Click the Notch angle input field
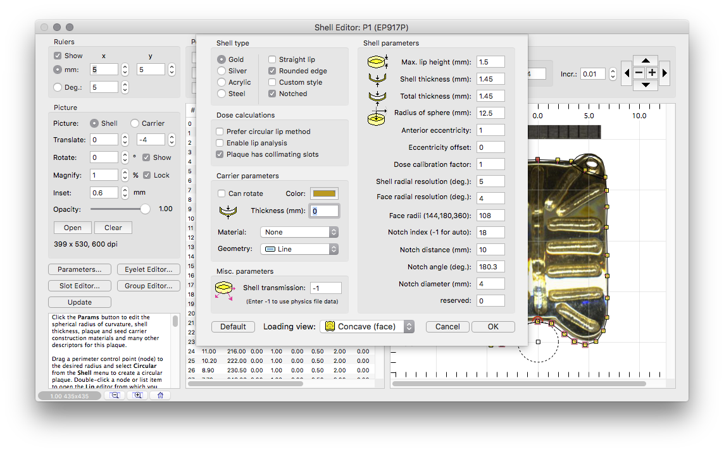The image size is (724, 452). click(490, 267)
